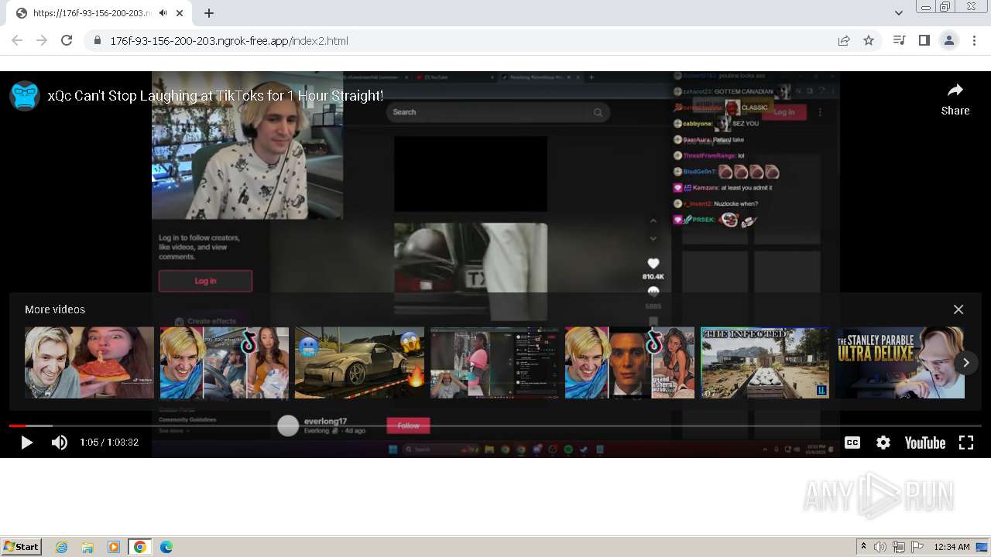Open the Windows Start menu
Viewport: 991px width, 557px height.
pyautogui.click(x=22, y=547)
